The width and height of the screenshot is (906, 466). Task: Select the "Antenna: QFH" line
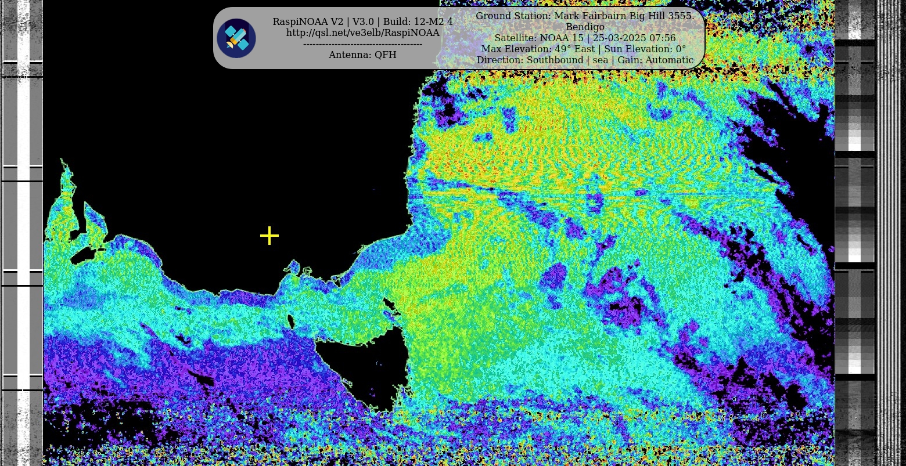(363, 55)
